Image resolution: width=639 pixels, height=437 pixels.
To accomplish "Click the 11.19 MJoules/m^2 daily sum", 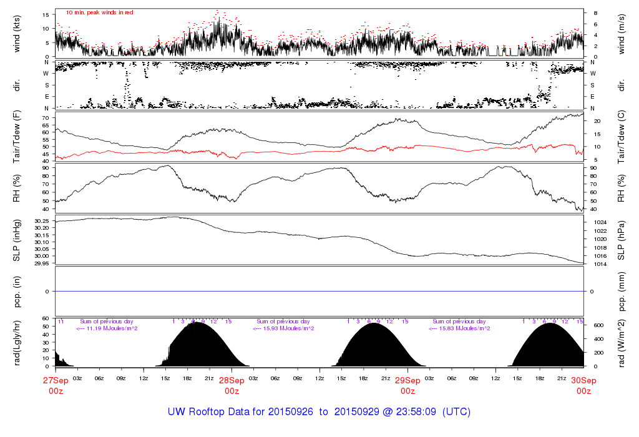I will pyautogui.click(x=107, y=328).
